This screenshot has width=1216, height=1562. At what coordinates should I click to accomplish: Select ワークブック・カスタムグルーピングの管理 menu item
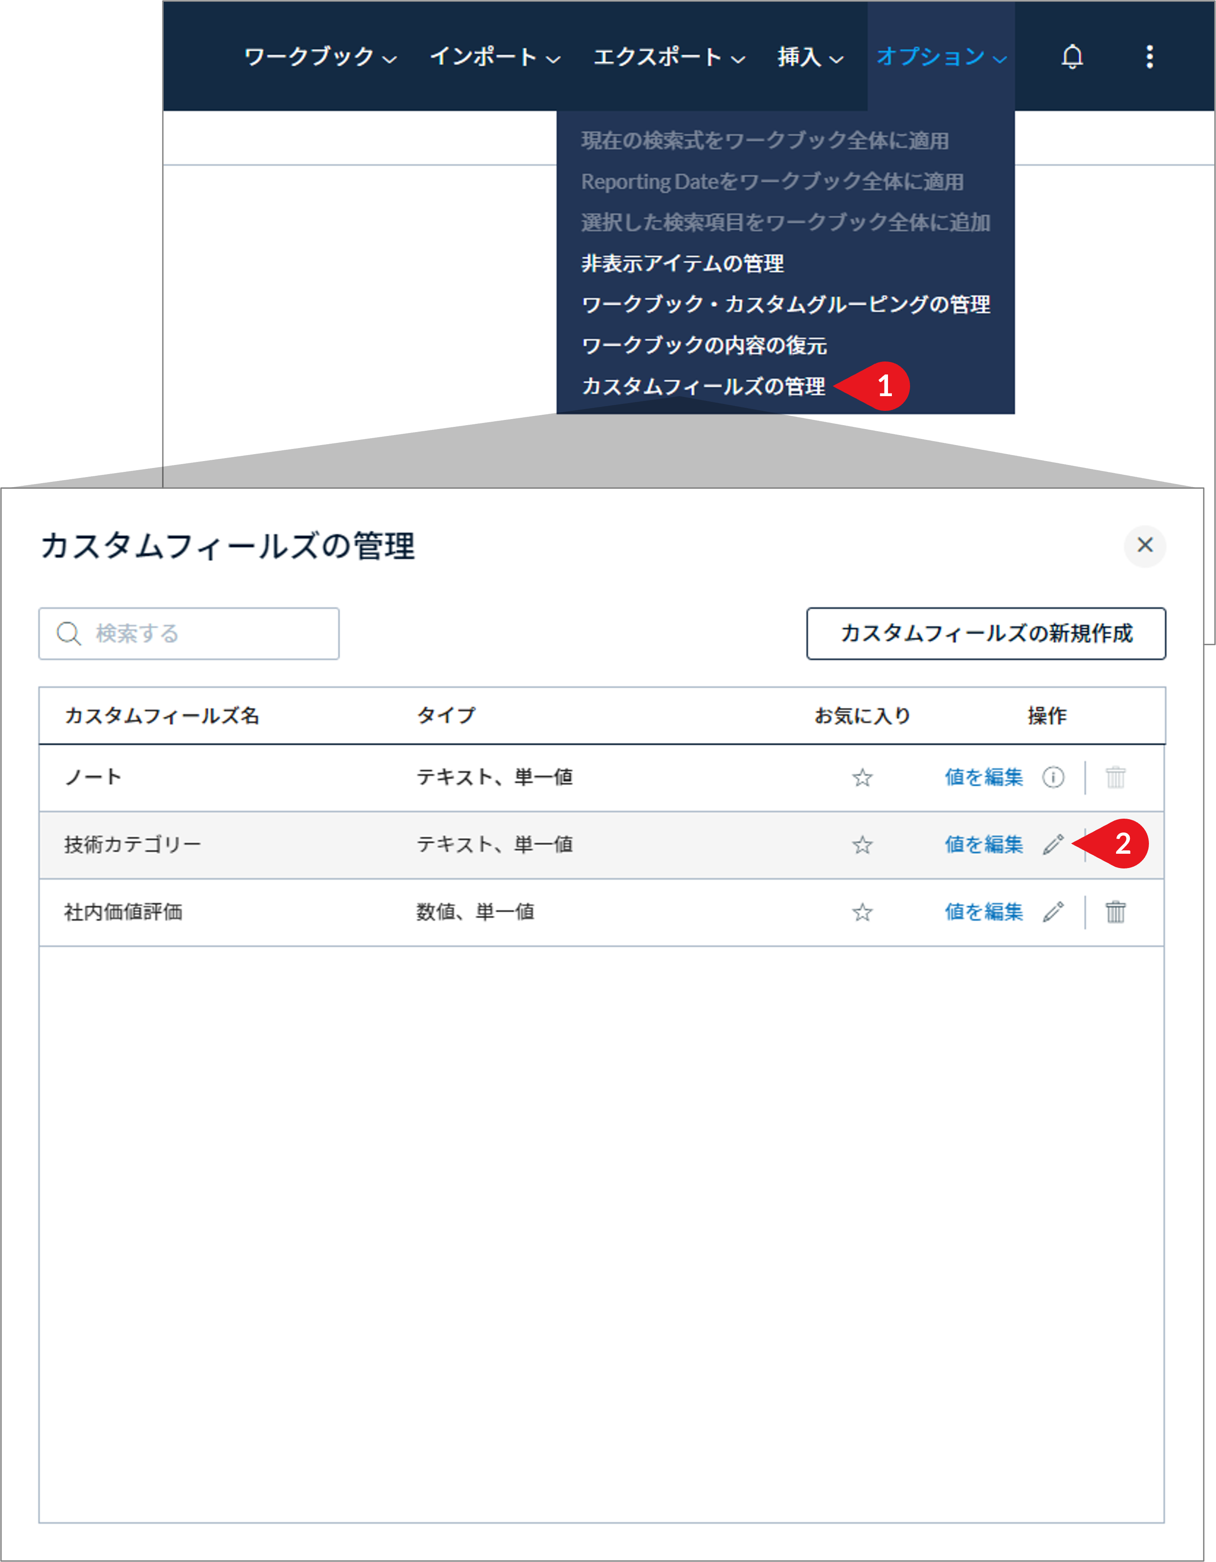tap(786, 304)
